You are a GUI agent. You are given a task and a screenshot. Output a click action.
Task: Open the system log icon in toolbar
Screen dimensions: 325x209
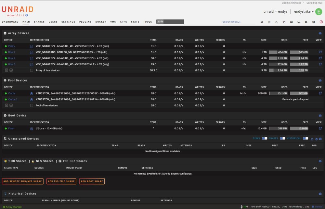[x=306, y=22]
